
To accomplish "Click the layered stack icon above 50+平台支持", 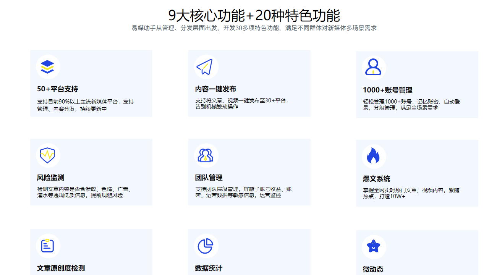I will pos(48,66).
